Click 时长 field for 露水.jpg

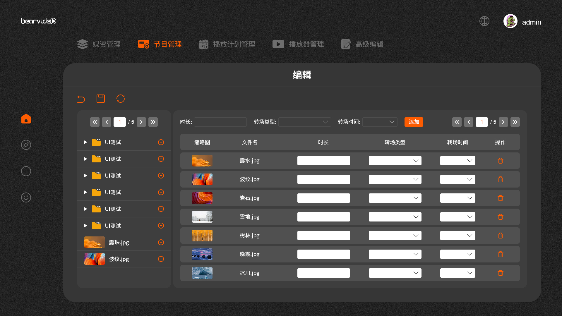coord(324,161)
